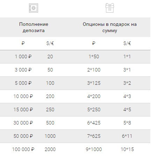This screenshot has width=151, height=158.
Task: Click the gift box icon
Action: tap(110, 8)
